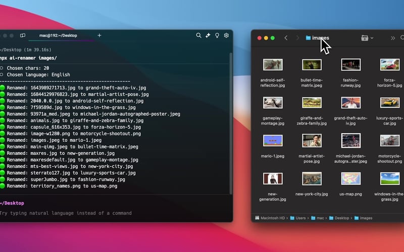The image size is (404, 252).
Task: Open terminal settings gear icon
Action: [226, 35]
